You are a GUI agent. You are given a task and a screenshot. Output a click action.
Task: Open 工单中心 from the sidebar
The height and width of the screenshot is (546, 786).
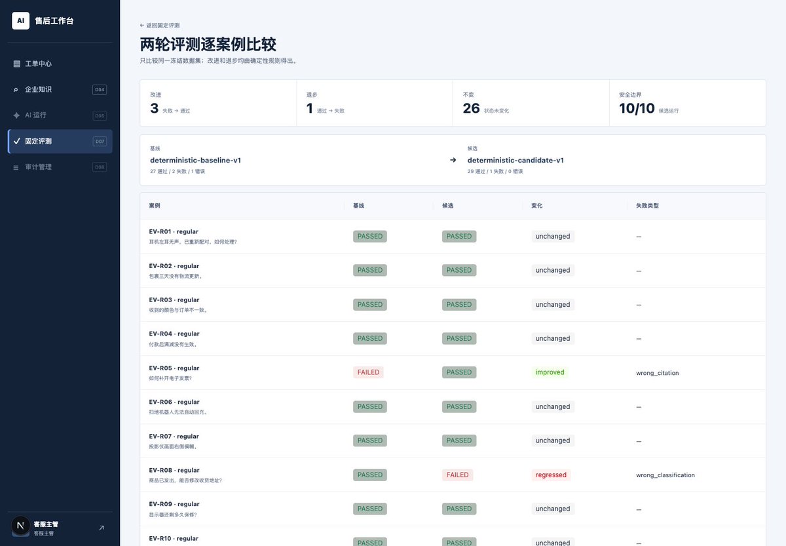click(60, 64)
